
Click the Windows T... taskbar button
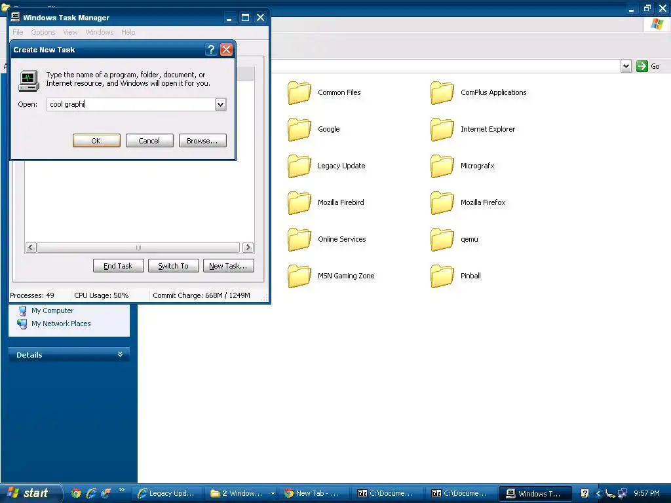(x=535, y=494)
